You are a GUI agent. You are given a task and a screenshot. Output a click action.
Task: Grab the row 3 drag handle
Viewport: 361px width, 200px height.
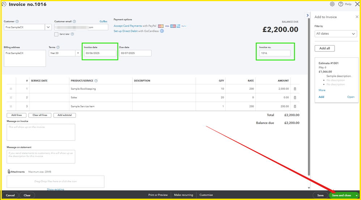(11, 106)
